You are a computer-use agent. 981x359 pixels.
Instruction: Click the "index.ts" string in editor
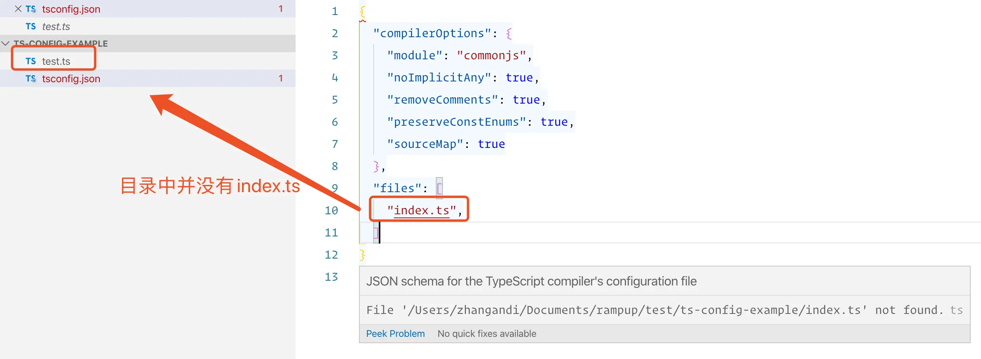coord(422,210)
